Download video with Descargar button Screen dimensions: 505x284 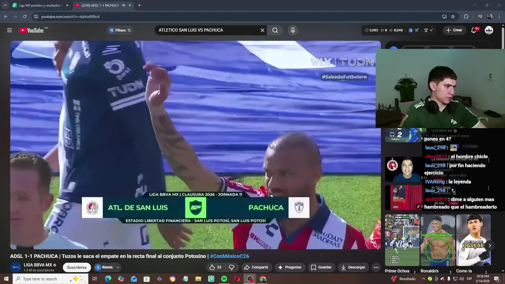point(353,267)
